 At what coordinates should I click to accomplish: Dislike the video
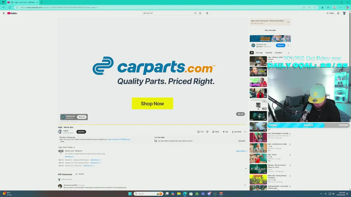coord(207,132)
